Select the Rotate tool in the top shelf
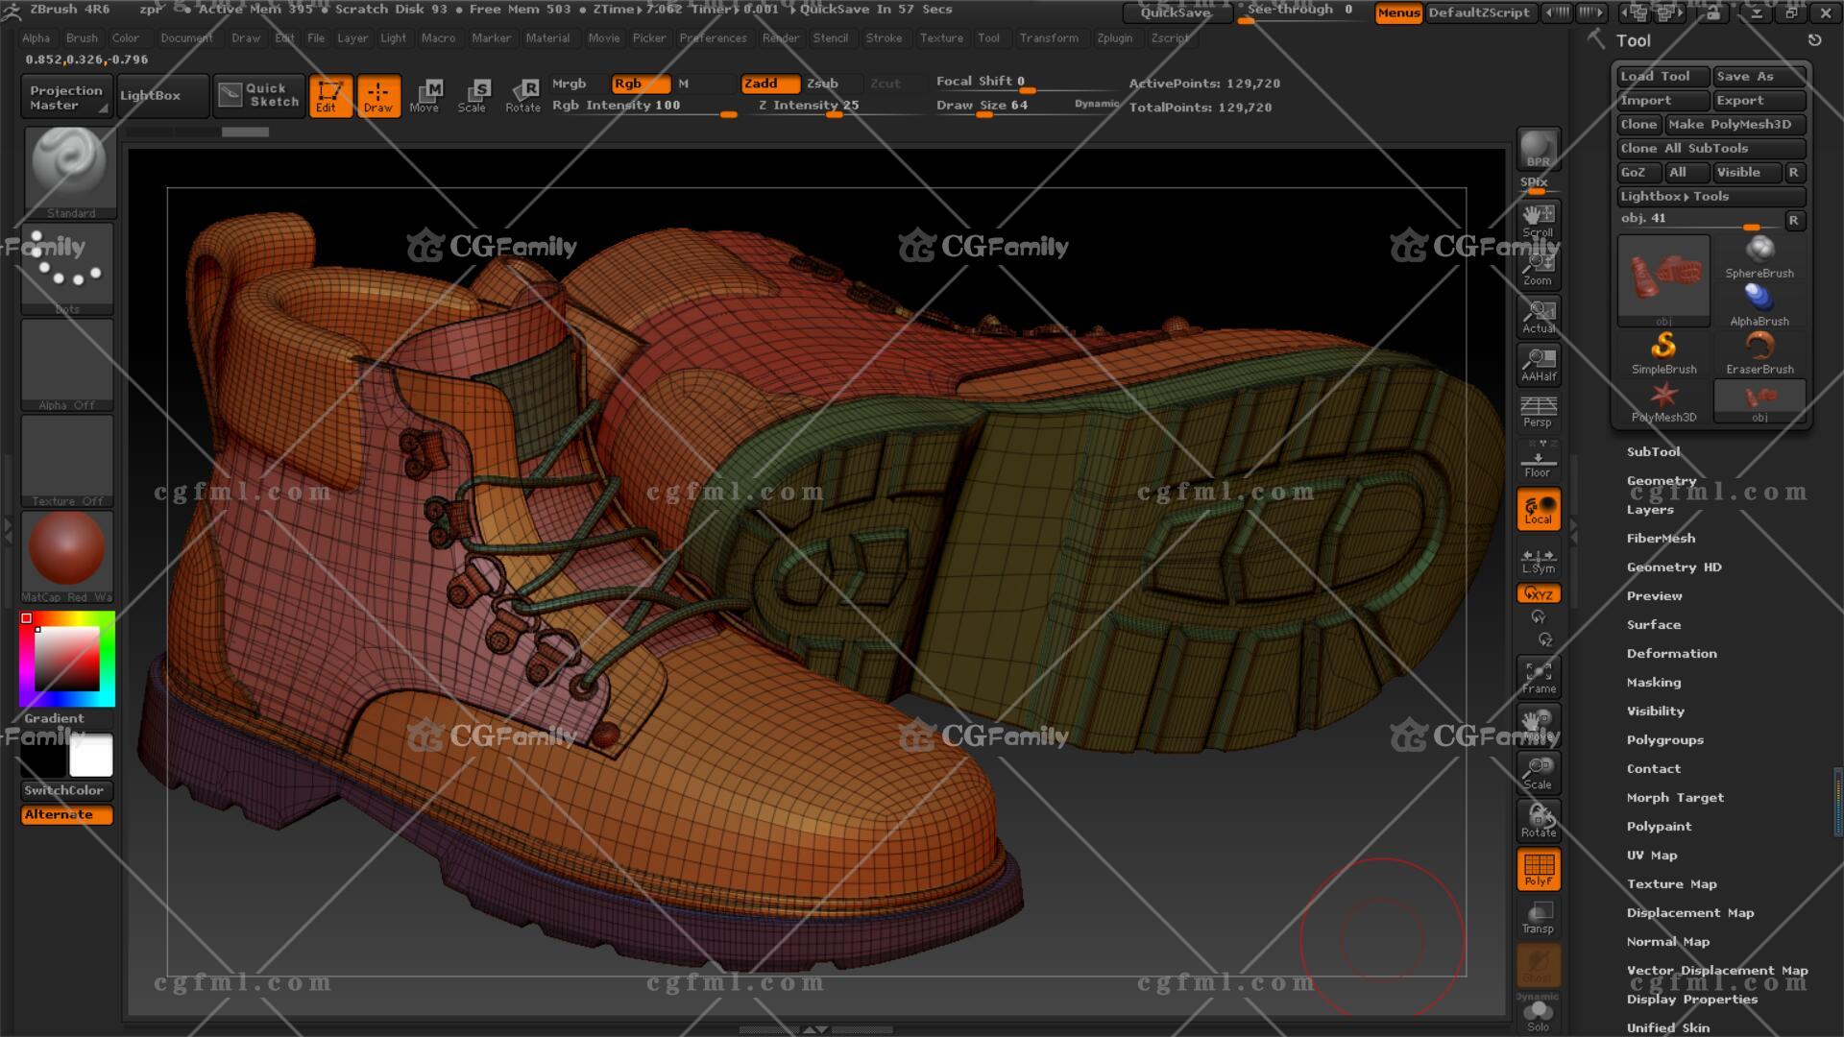 (x=523, y=96)
